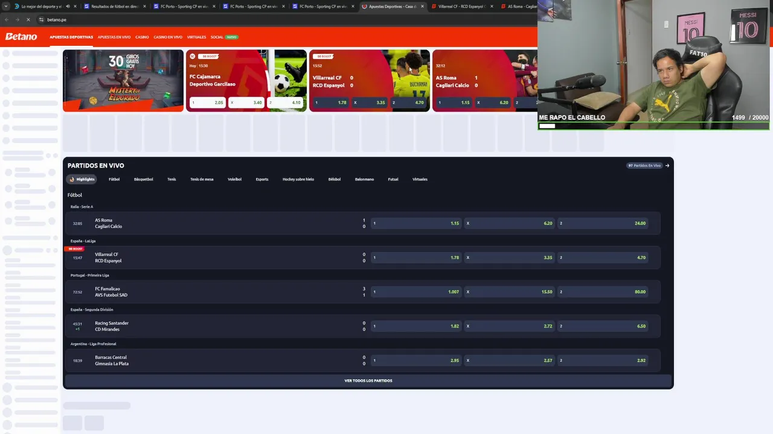Mute audio on 'Lo mejor del deporte' tab

(x=68, y=7)
